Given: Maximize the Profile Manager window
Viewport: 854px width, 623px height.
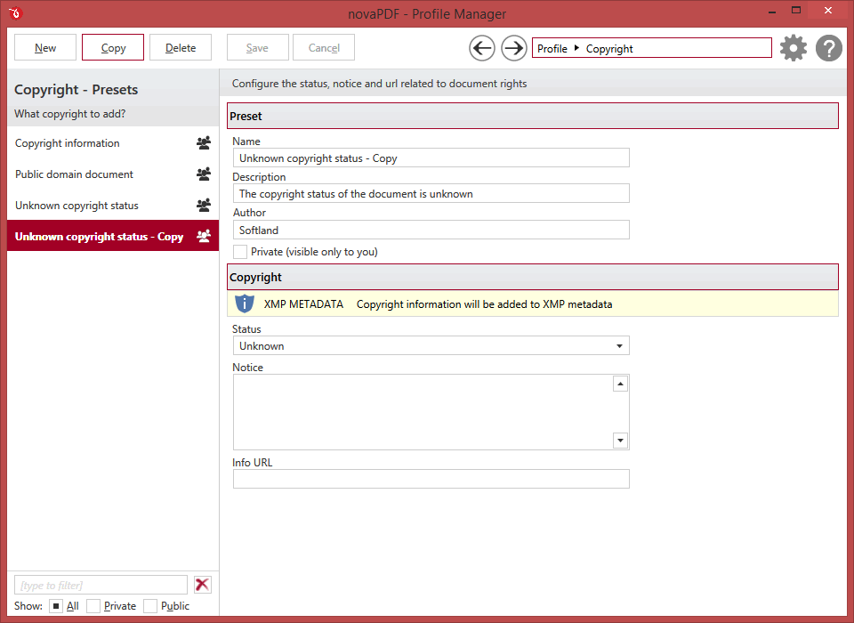Looking at the screenshot, I should pyautogui.click(x=795, y=11).
